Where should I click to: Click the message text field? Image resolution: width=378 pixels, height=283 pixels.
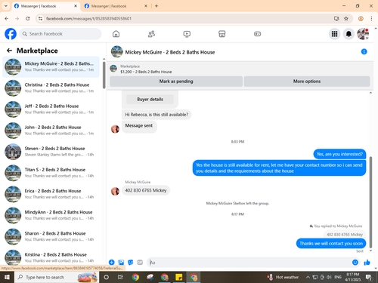(x=249, y=263)
